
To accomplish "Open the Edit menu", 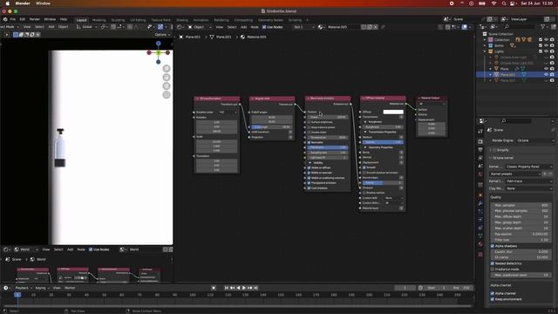I will (23, 19).
